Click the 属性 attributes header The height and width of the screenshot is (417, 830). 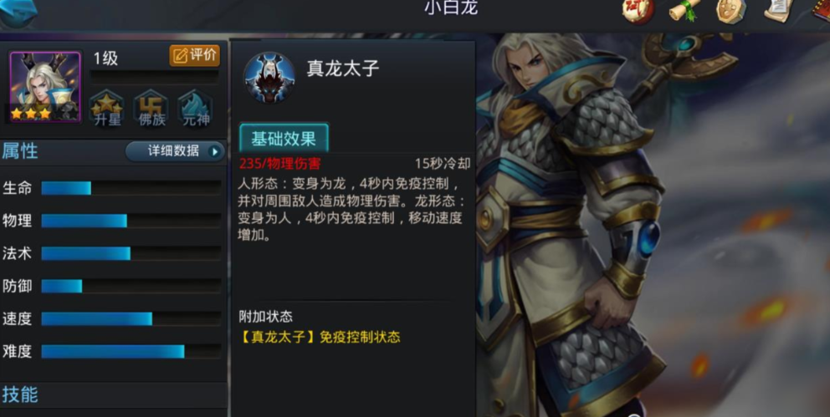point(20,152)
